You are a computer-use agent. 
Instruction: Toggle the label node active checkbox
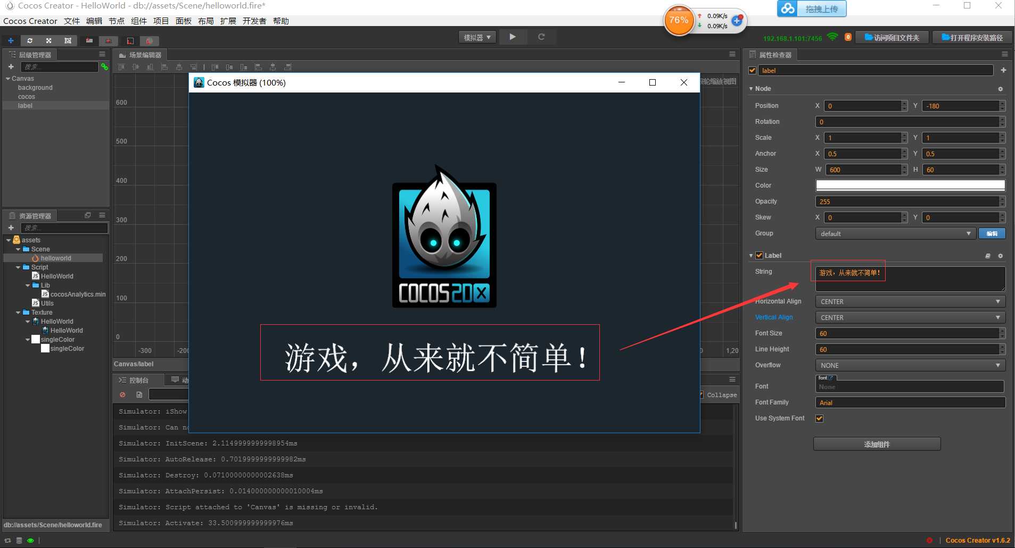pos(752,70)
